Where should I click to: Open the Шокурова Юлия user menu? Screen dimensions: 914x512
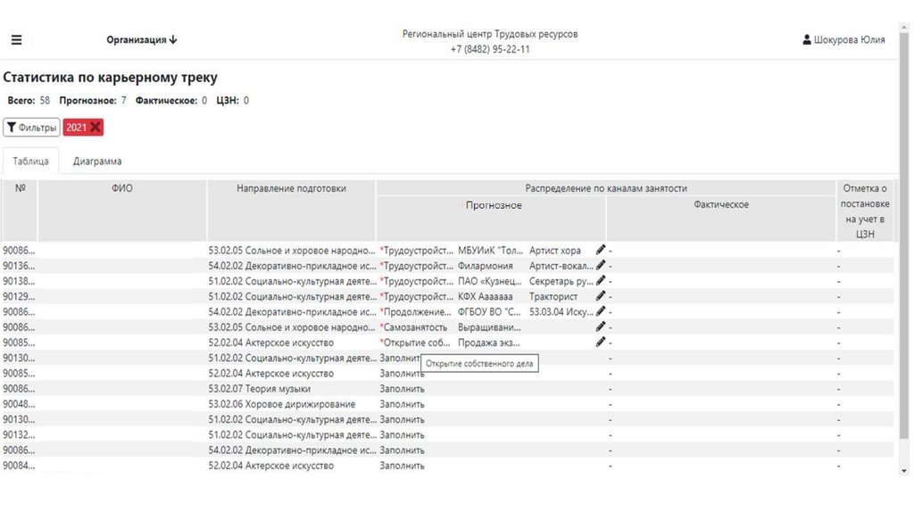pyautogui.click(x=843, y=40)
